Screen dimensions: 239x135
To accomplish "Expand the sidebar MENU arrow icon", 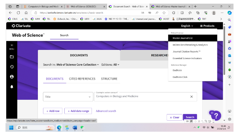I will 12,45.
